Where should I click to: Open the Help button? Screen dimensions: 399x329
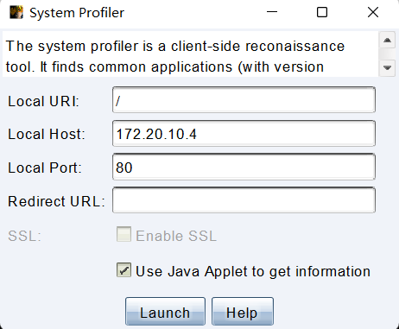point(243,312)
